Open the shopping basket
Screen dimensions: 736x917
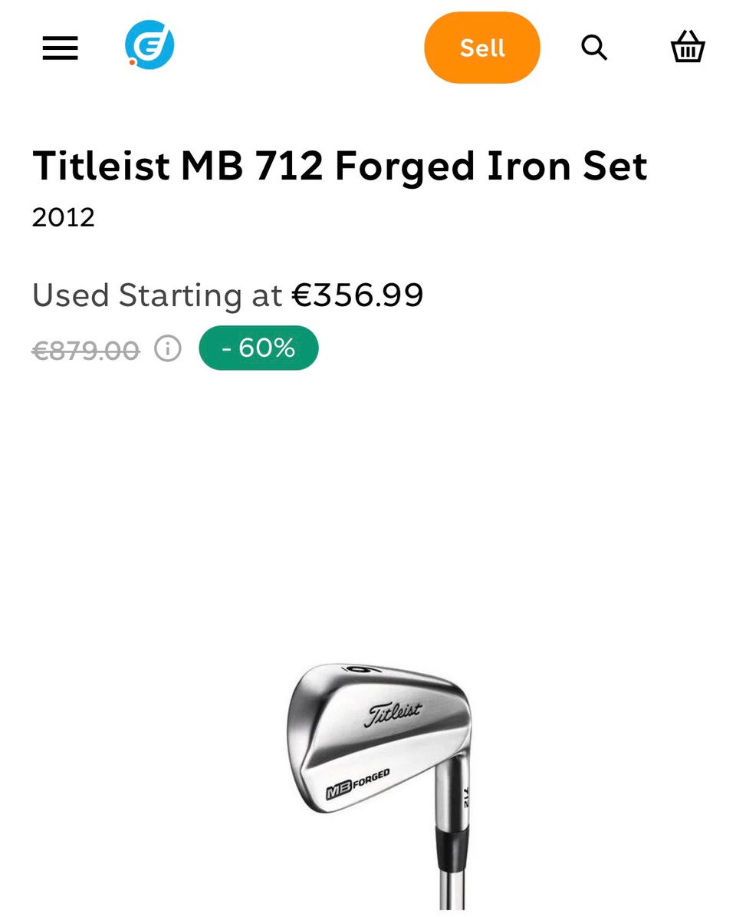click(x=688, y=48)
